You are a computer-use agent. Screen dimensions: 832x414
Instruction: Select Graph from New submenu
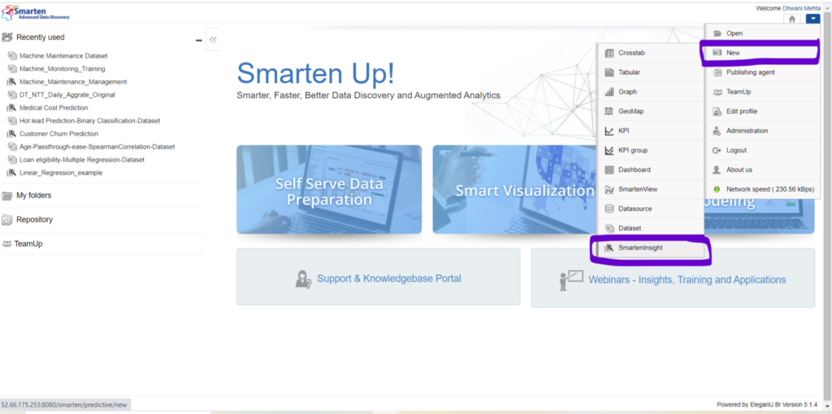(x=651, y=92)
